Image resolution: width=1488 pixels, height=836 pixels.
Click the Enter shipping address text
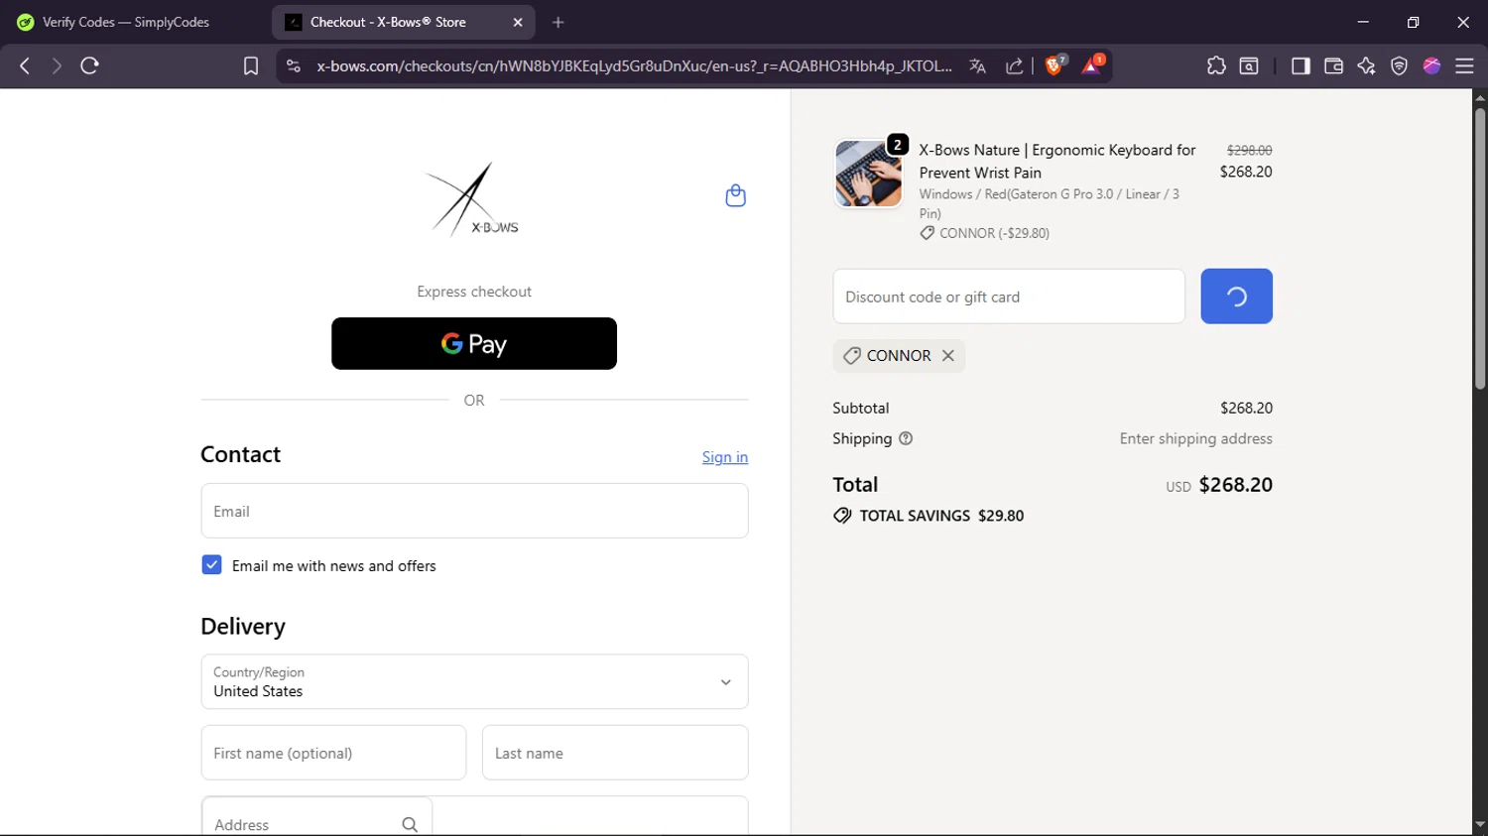click(x=1195, y=438)
